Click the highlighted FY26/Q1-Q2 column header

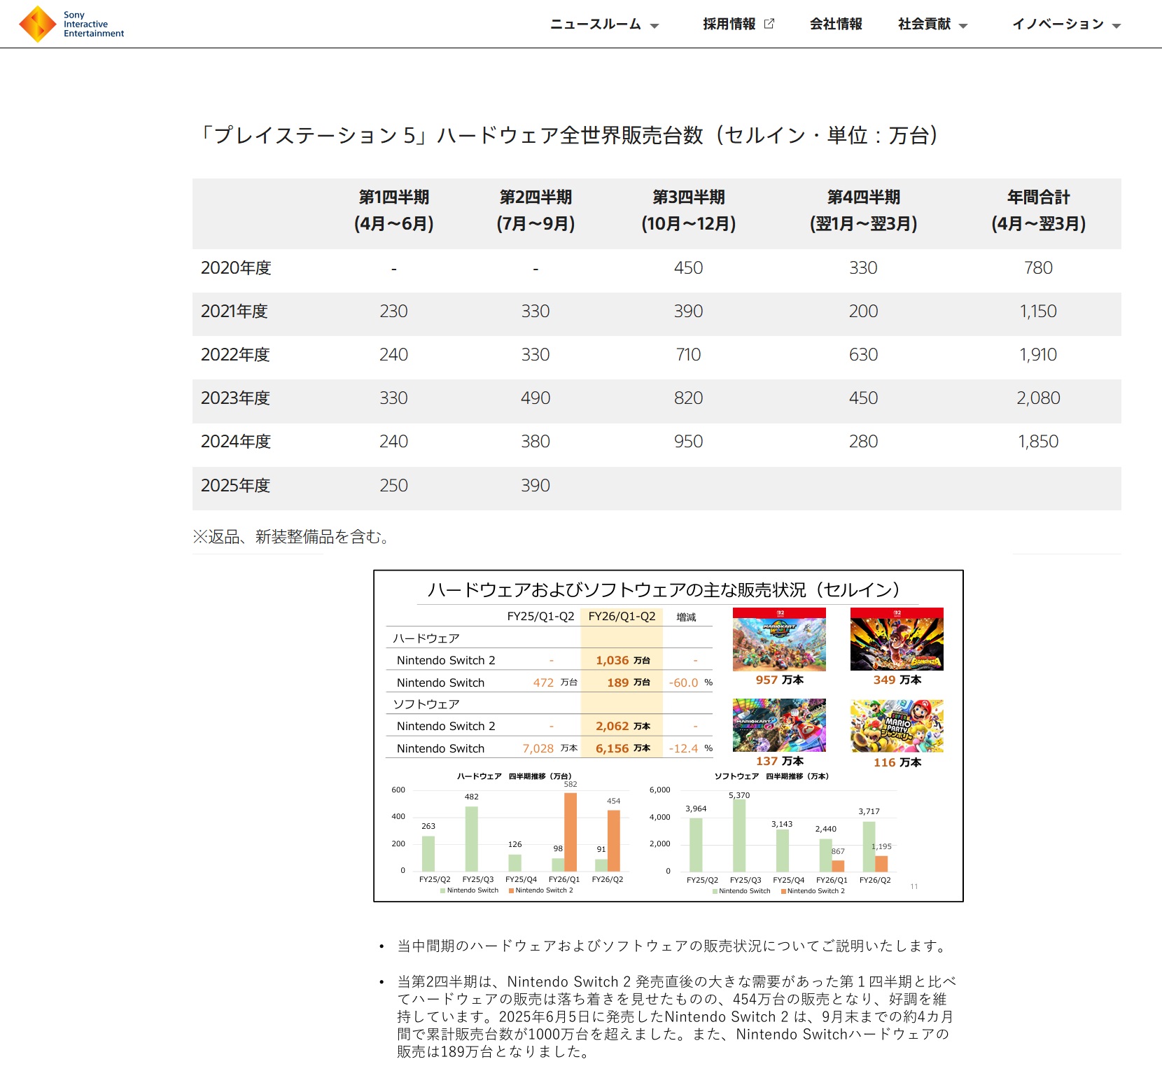(622, 617)
